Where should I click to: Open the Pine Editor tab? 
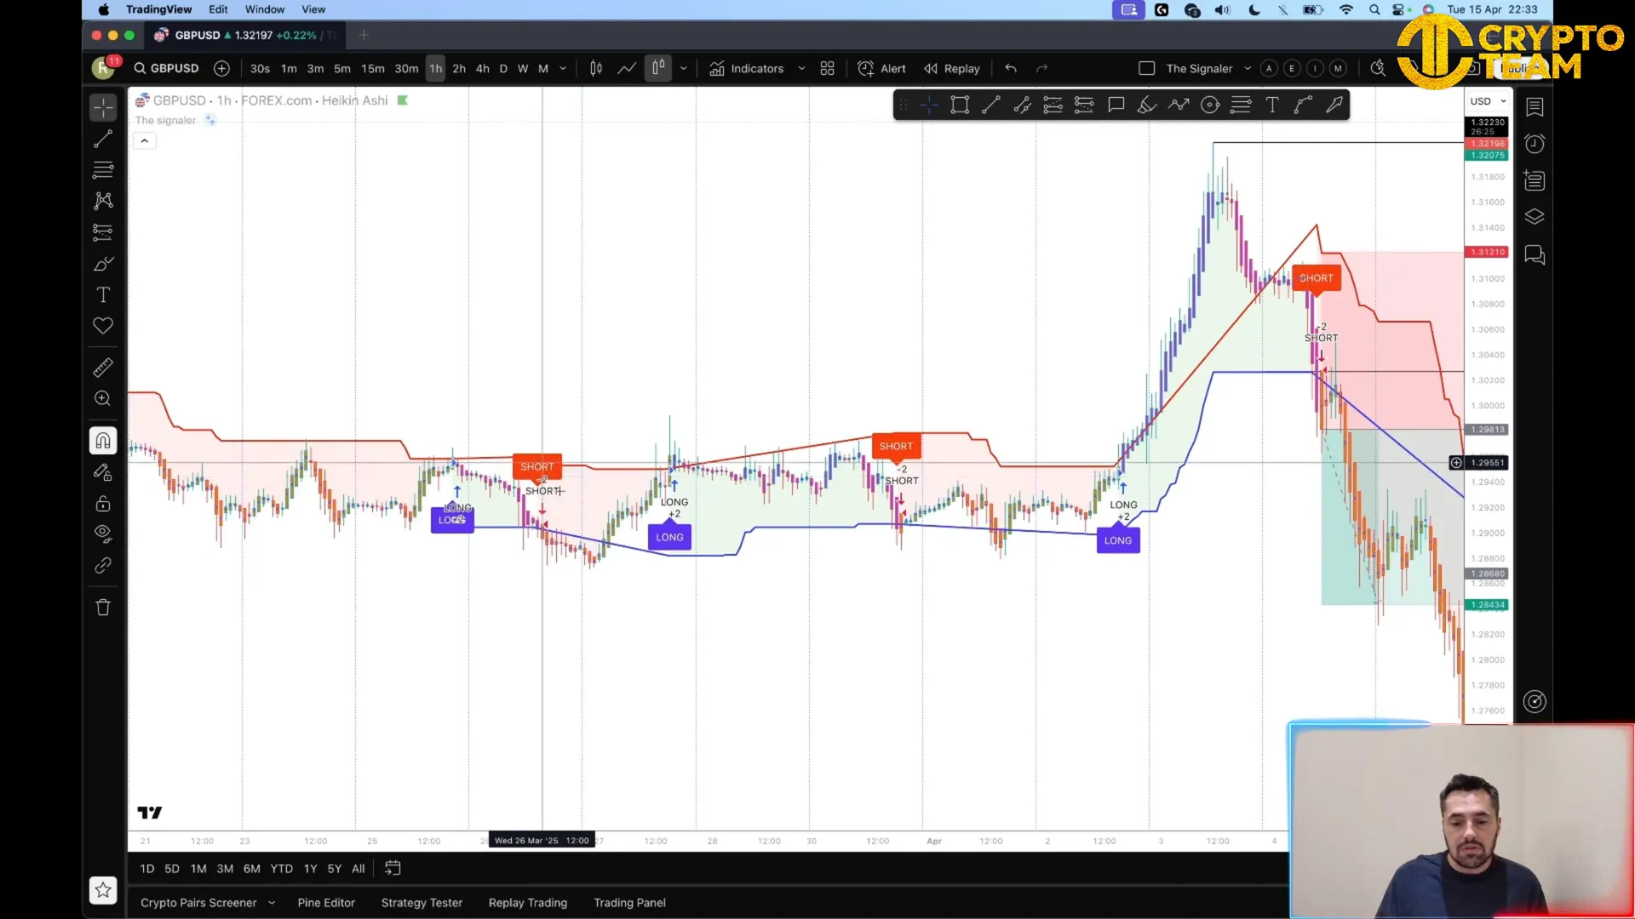coord(326,903)
